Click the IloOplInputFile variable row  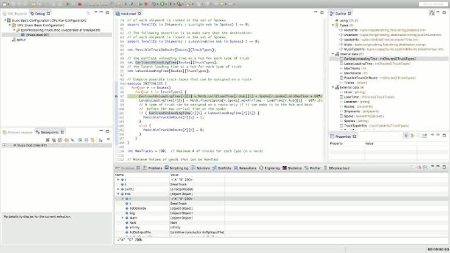281,232
